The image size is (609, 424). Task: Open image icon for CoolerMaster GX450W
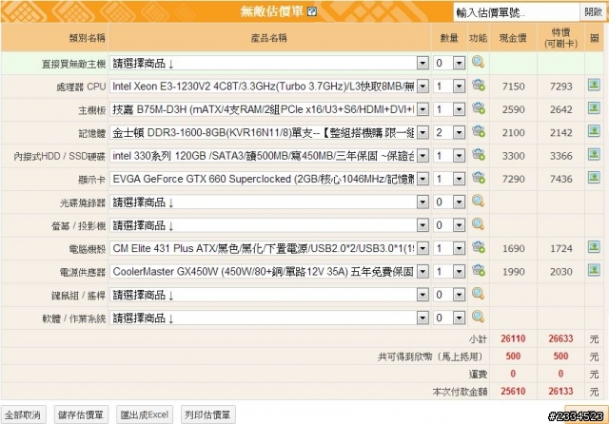pos(593,271)
